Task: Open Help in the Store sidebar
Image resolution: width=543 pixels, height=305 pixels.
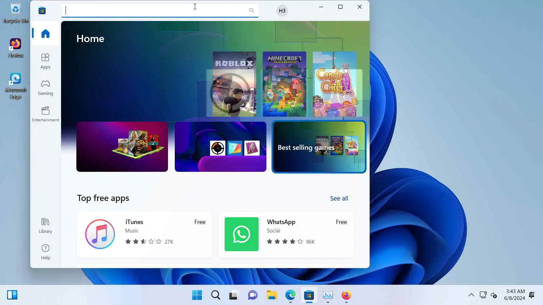Action: point(45,252)
